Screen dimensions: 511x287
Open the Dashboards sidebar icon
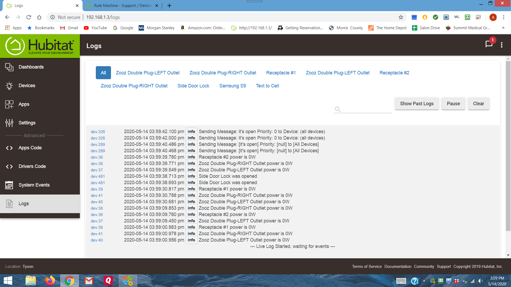pos(9,67)
